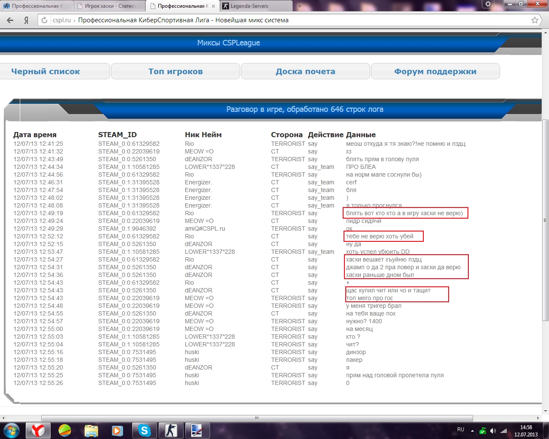Image resolution: width=549 pixels, height=439 pixels.
Task: Select nickname amiQ#CSPL.ru
Action: [205, 229]
